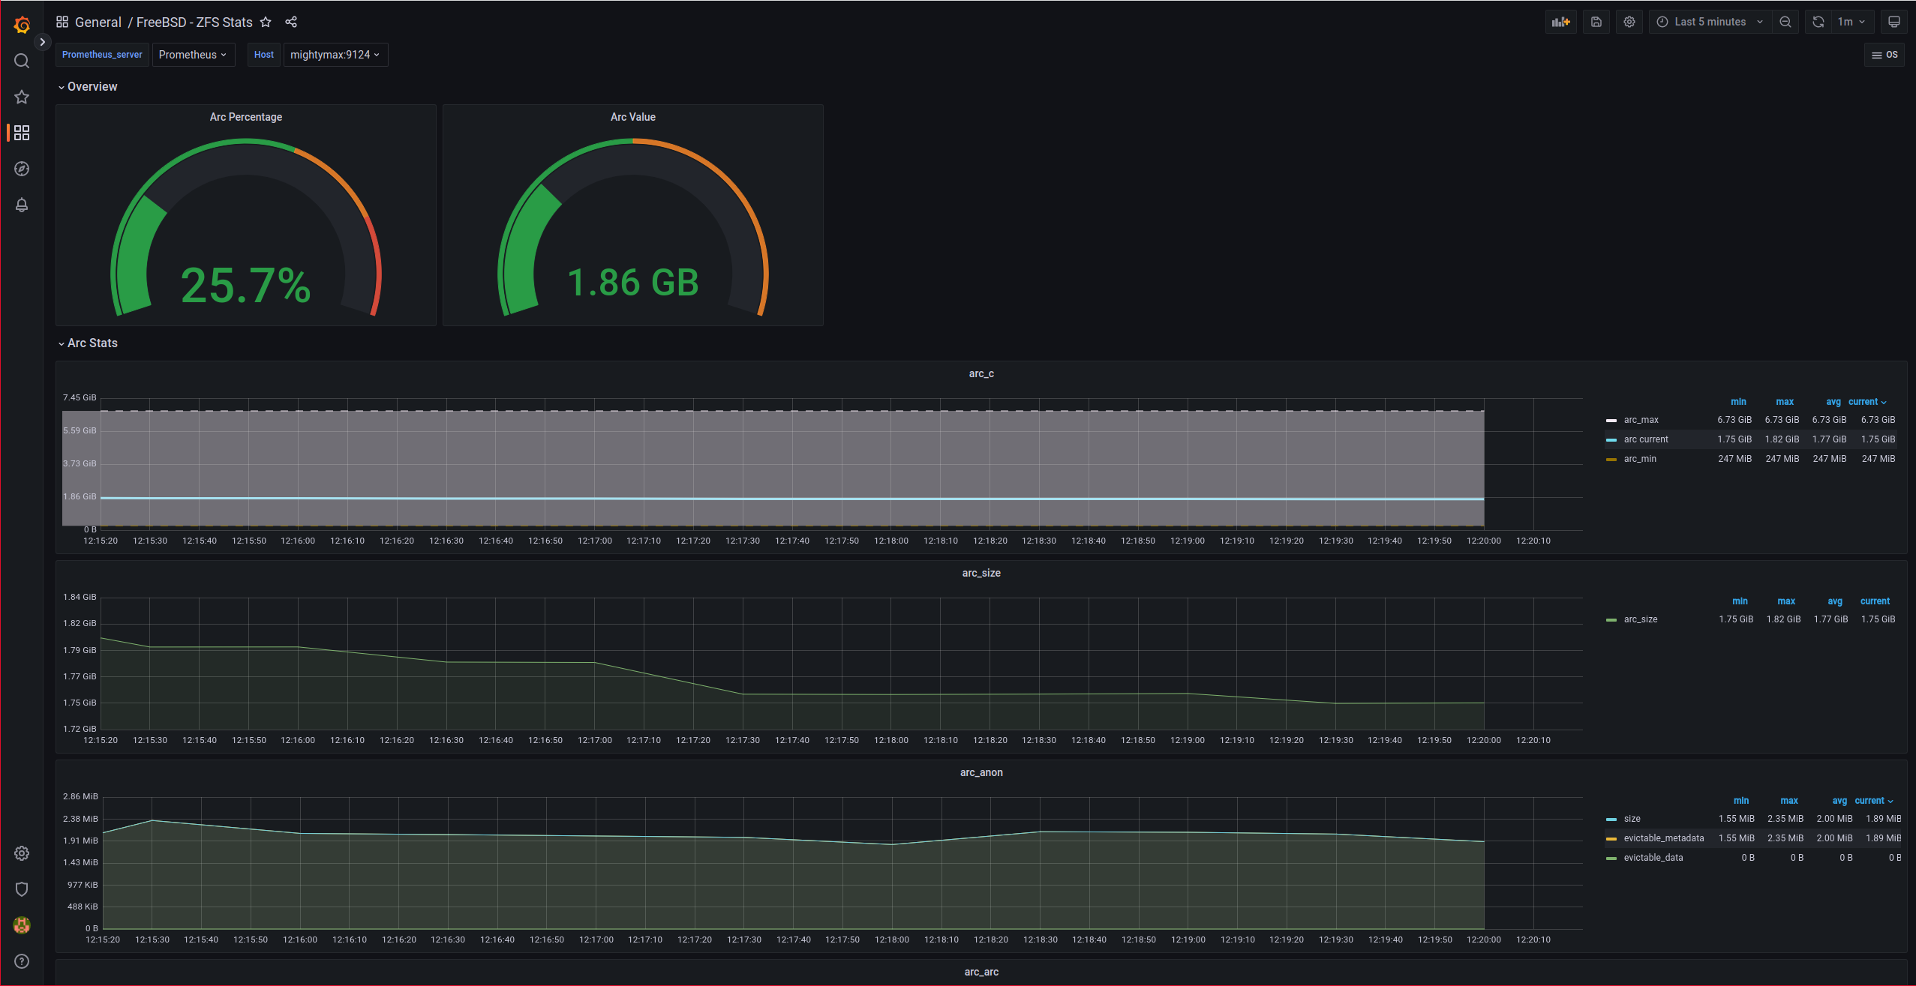
Task: Toggle evictable_metadata series visibility
Action: (1663, 838)
